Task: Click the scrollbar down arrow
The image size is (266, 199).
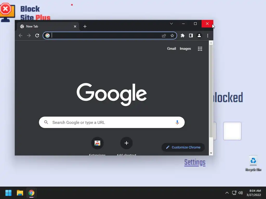Action: [x=211, y=153]
